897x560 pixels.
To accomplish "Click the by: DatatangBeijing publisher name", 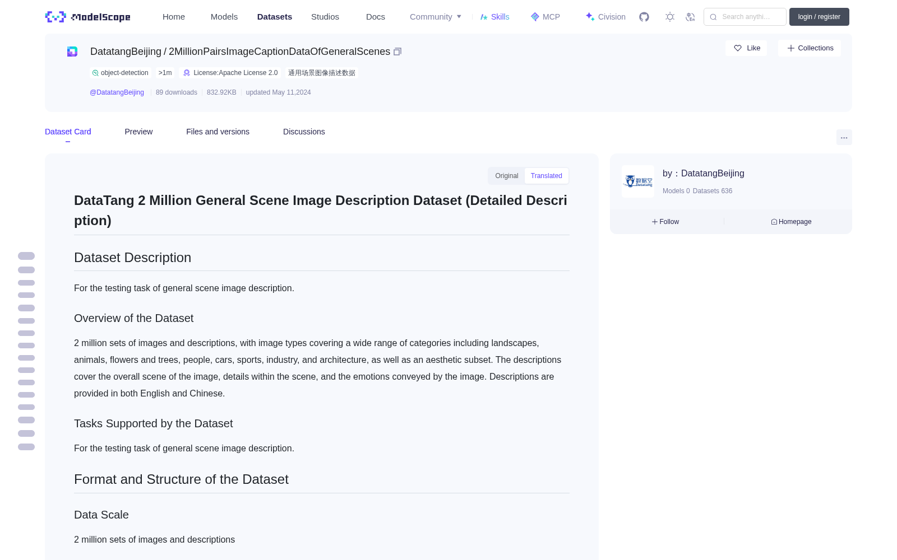I will pos(704,174).
